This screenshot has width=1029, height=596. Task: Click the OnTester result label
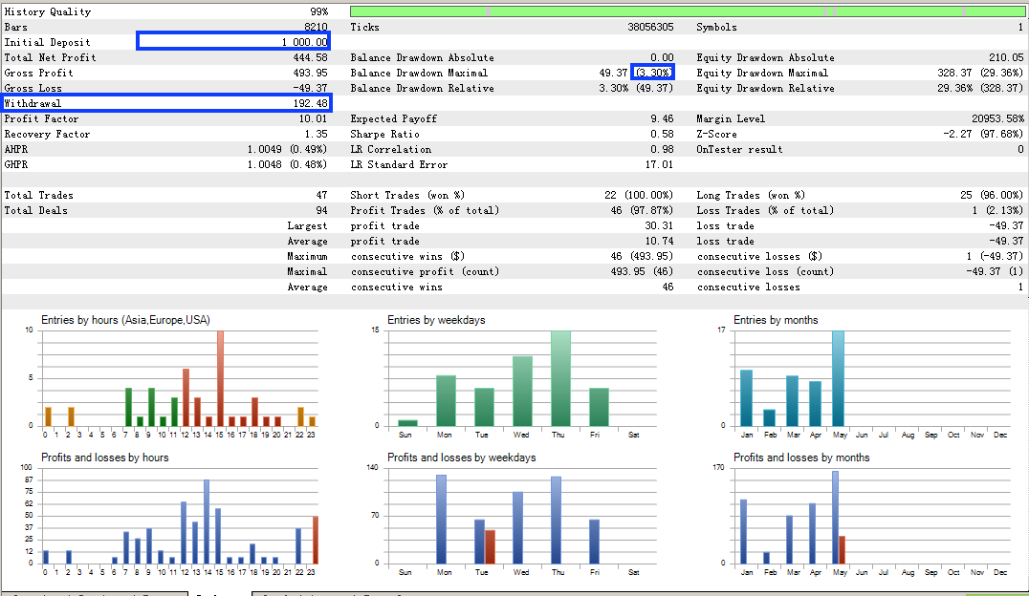[x=739, y=150]
